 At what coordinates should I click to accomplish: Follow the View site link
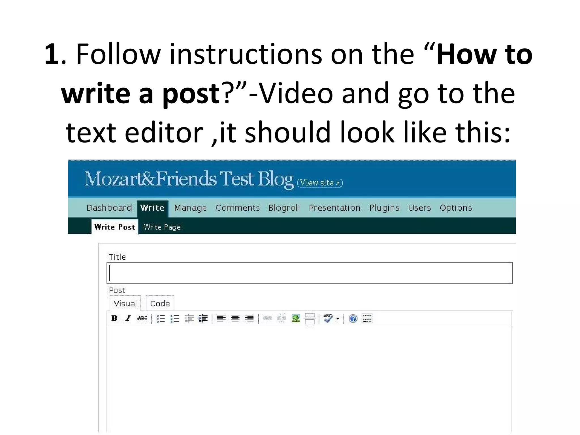point(320,183)
